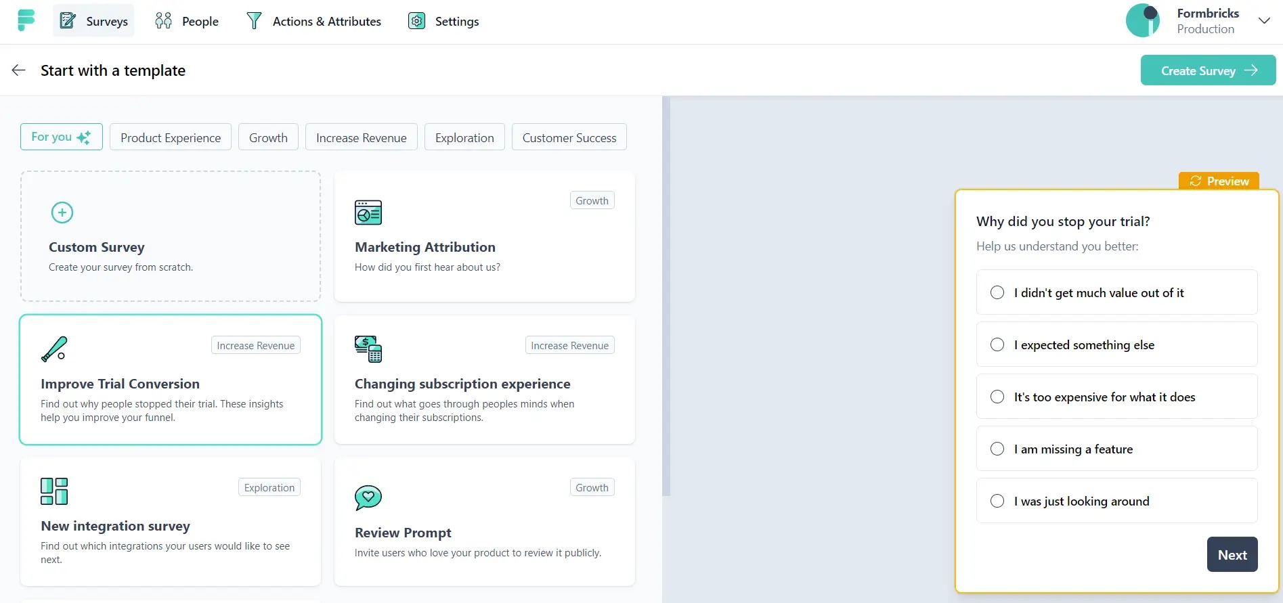Select "I was just looking around" option
This screenshot has width=1283, height=603.
[x=1116, y=501]
